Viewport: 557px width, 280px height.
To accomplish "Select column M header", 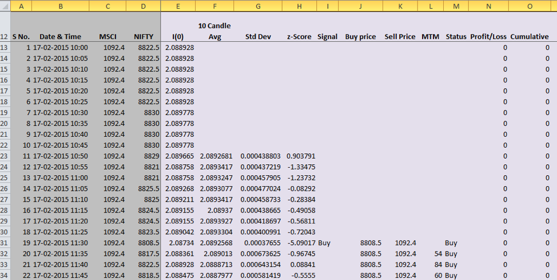I will (x=456, y=6).
